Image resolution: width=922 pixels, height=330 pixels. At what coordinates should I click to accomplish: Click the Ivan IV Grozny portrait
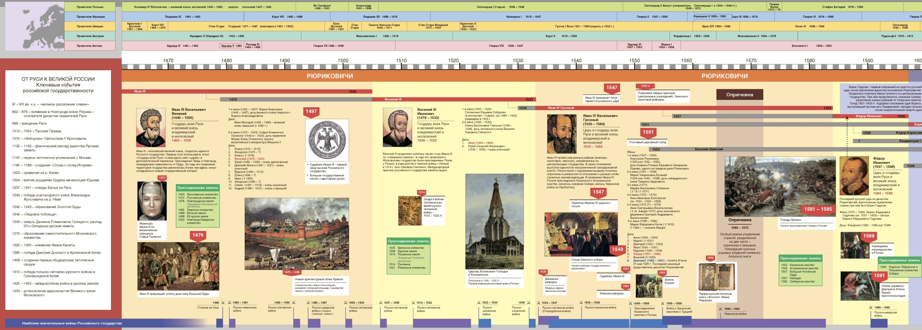point(562,134)
